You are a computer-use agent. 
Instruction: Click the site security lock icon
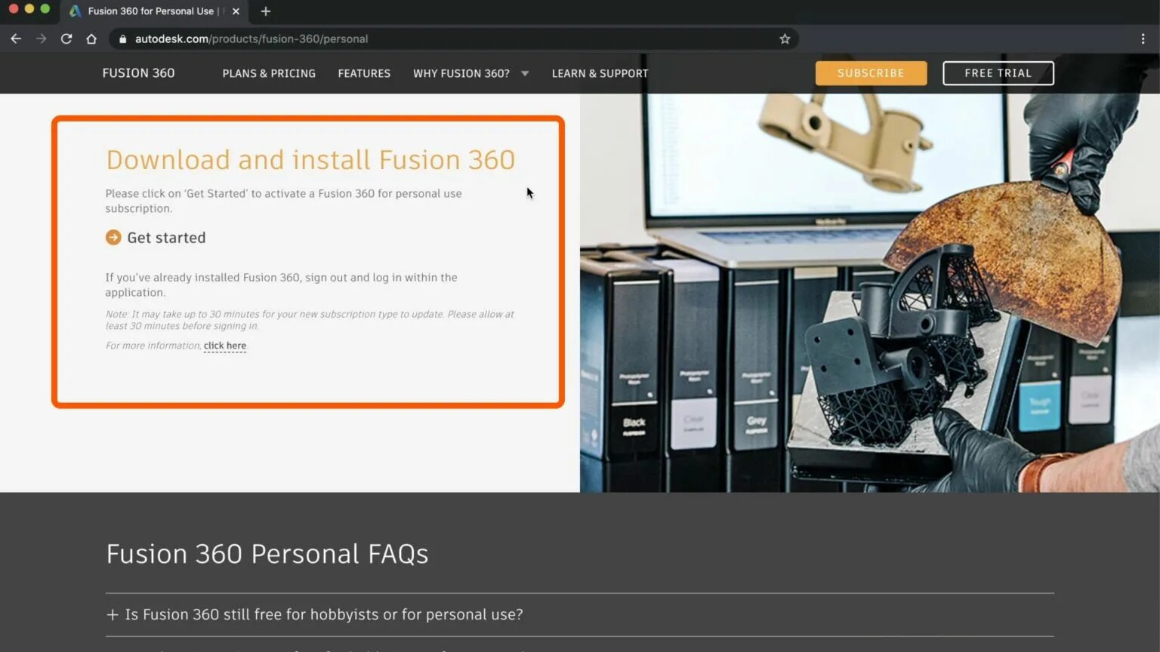coord(122,38)
